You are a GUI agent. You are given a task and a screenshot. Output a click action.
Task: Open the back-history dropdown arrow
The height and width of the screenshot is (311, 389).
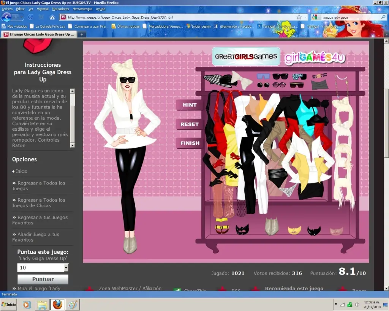coord(22,17)
